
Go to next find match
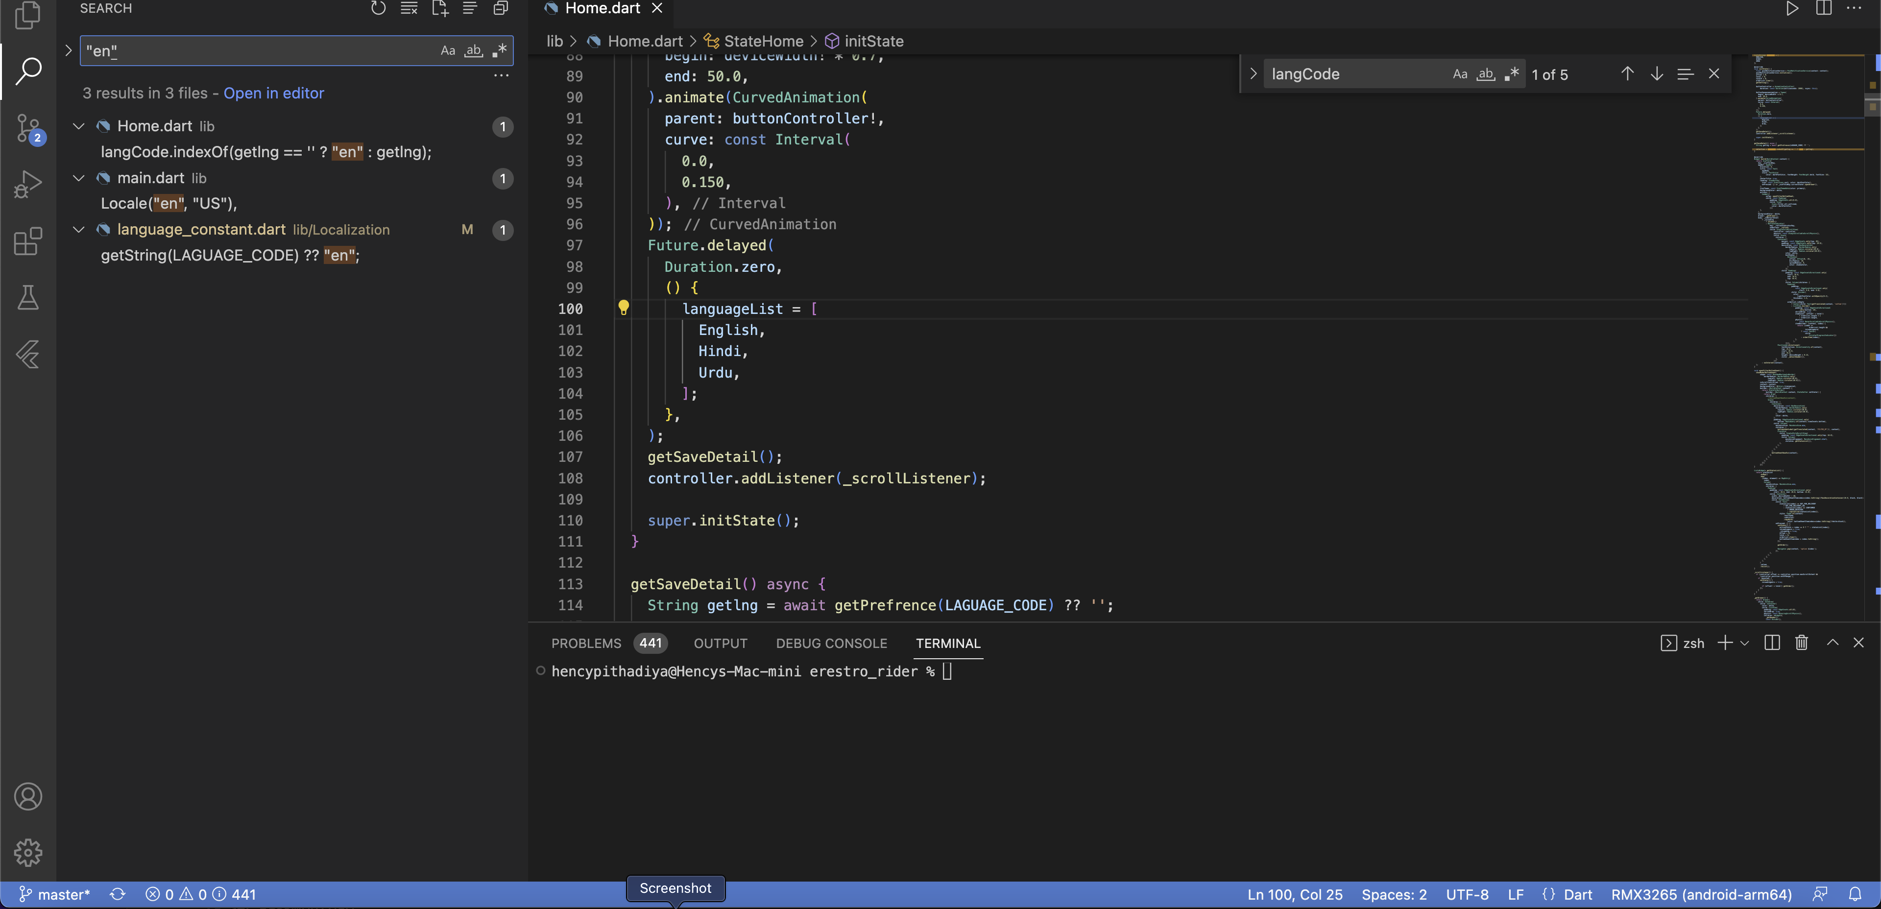point(1657,74)
